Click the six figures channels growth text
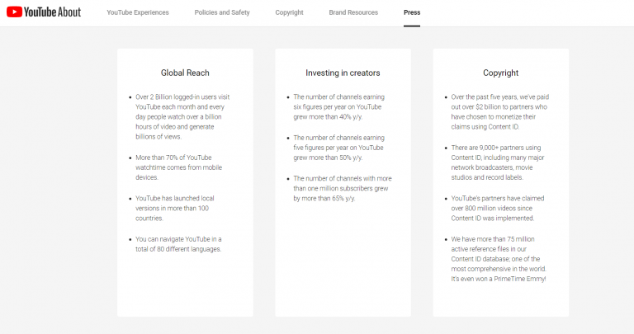 pos(338,107)
